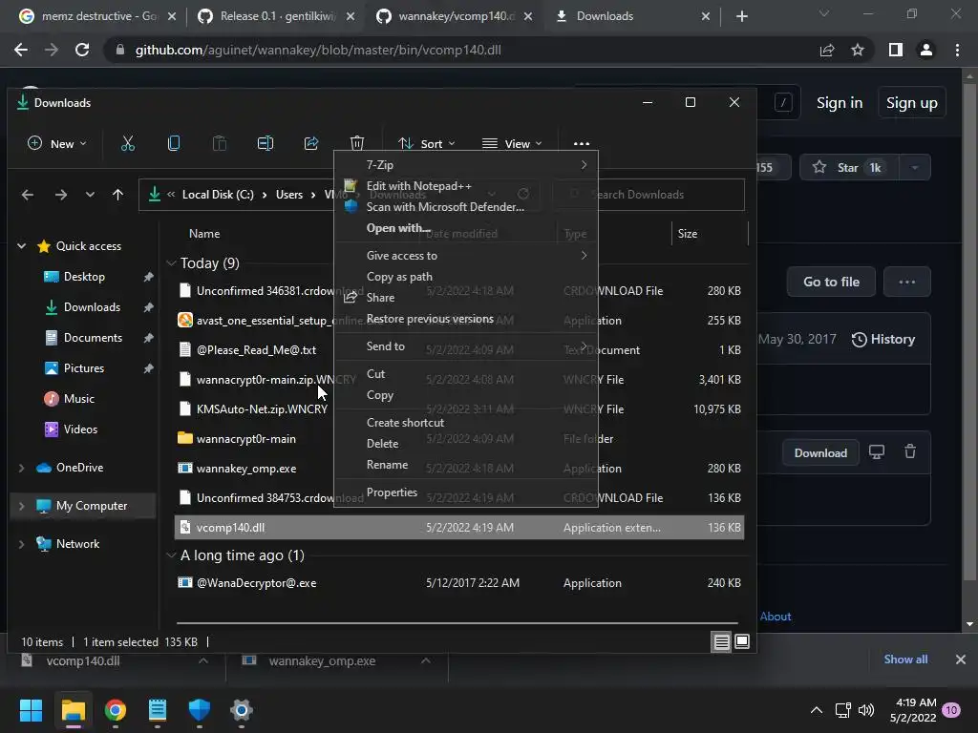Choose Open with... from context menu
The width and height of the screenshot is (978, 733).
pyautogui.click(x=466, y=228)
